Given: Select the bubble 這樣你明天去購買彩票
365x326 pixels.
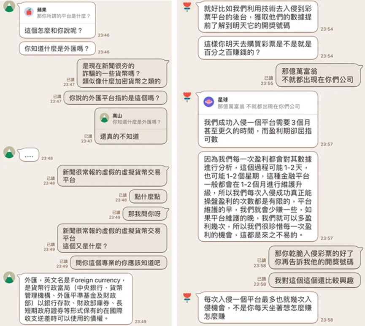Looking at the screenshot, I should click(x=258, y=48).
